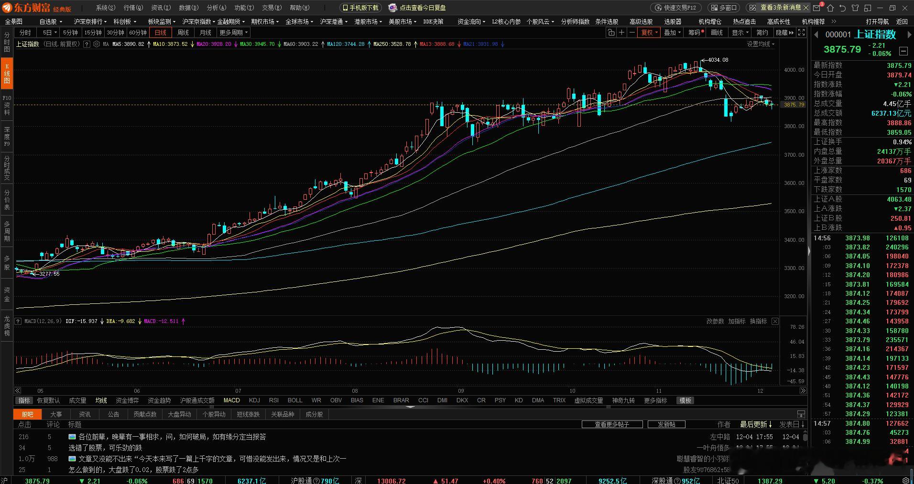Open MACD help question mark icon
Image resolution: width=914 pixels, height=484 pixels.
pyautogui.click(x=18, y=321)
